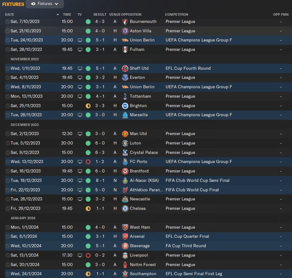
Task: Click the Man Utd club badge
Action: click(x=125, y=134)
